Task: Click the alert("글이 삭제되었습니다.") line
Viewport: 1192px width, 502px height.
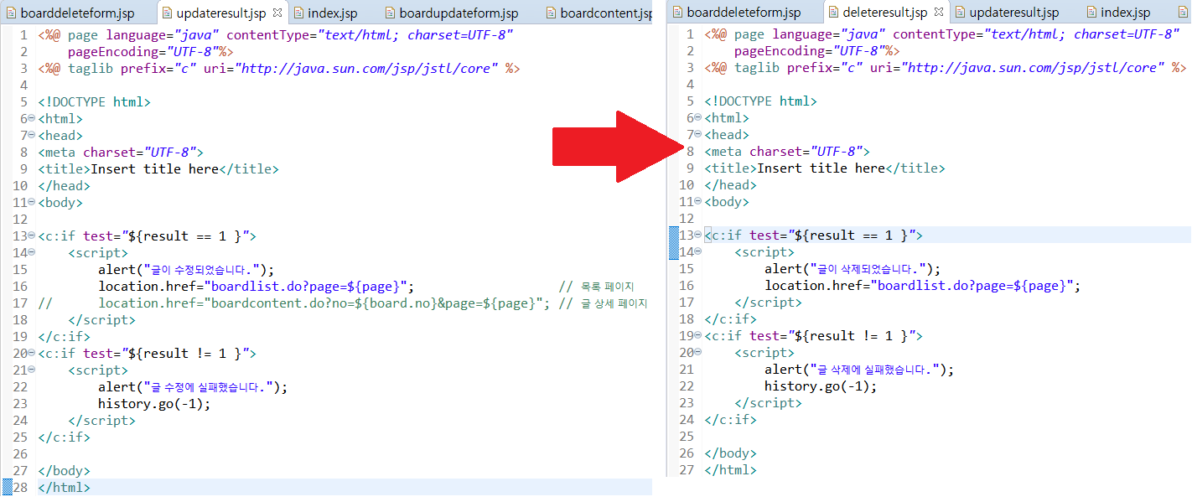Action: pos(853,268)
